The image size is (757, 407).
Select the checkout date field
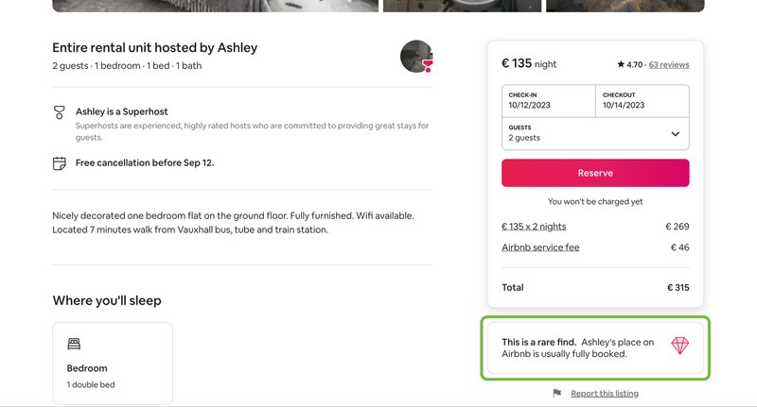(642, 101)
